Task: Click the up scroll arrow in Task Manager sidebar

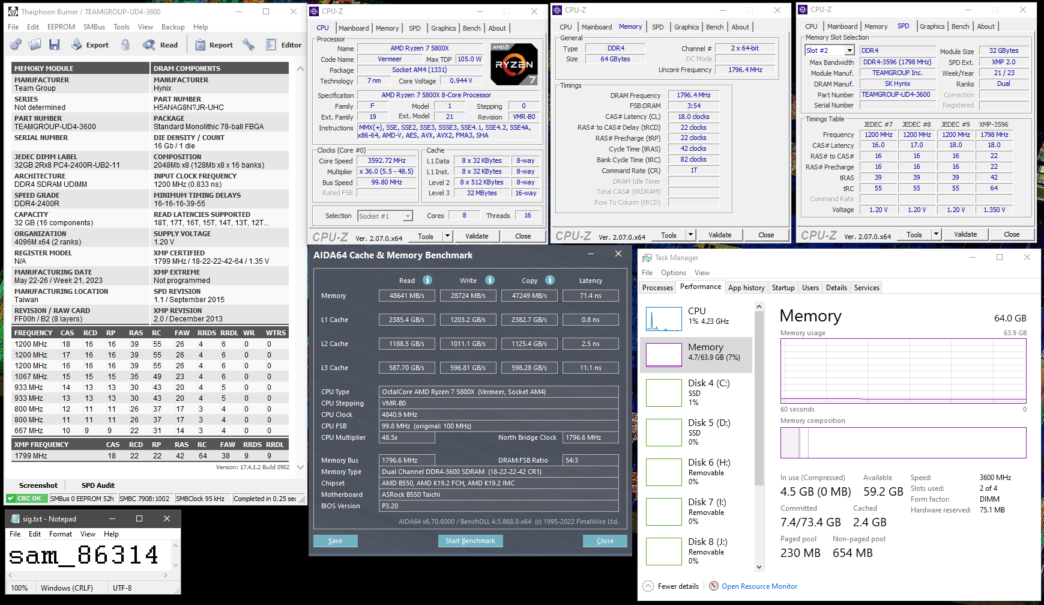Action: pyautogui.click(x=759, y=307)
